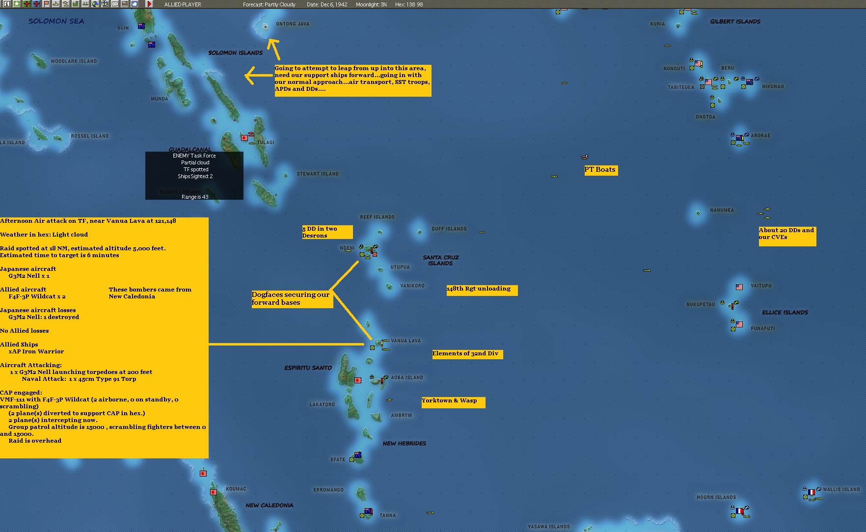Select the land unit box at Efate
Viewport: 866px width, 532px height.
pos(352,460)
